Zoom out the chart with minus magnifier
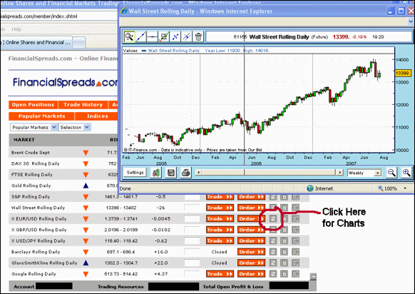The height and width of the screenshot is (294, 415). click(x=391, y=173)
